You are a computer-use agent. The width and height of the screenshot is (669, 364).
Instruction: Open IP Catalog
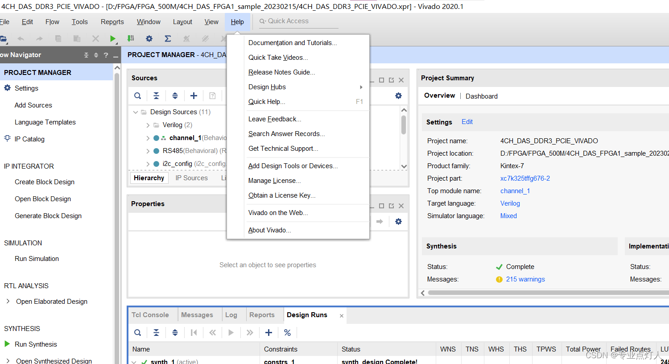click(x=29, y=139)
